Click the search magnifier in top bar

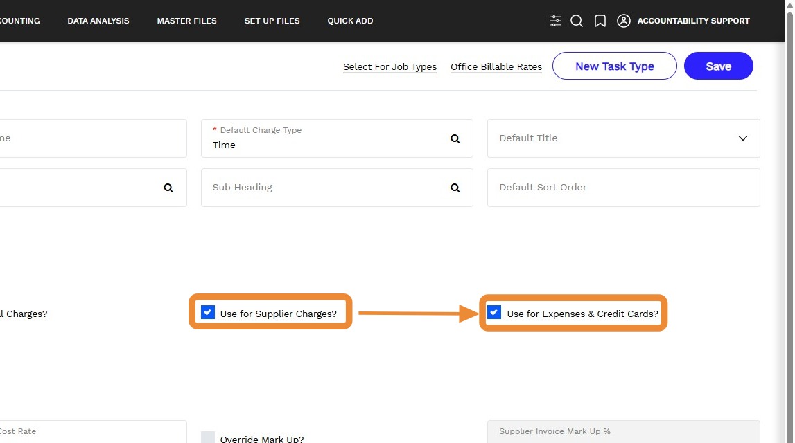click(577, 21)
